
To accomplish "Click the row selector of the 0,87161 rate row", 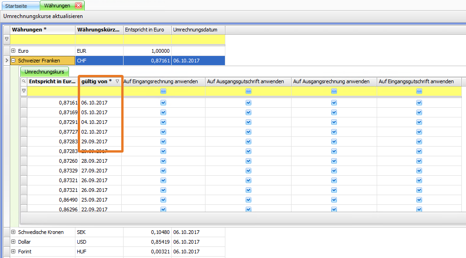I will [24, 103].
